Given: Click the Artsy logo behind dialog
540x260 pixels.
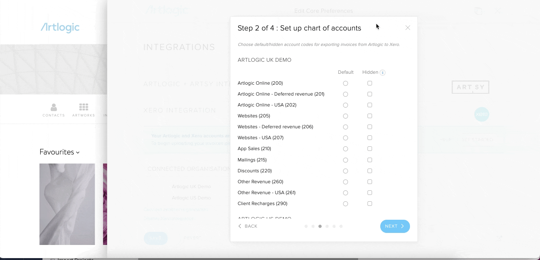Looking at the screenshot, I should point(470,87).
